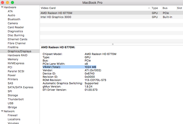Click the ATI (0x1002) vendor value
The height and width of the screenshot is (124, 183).
(x=93, y=70)
